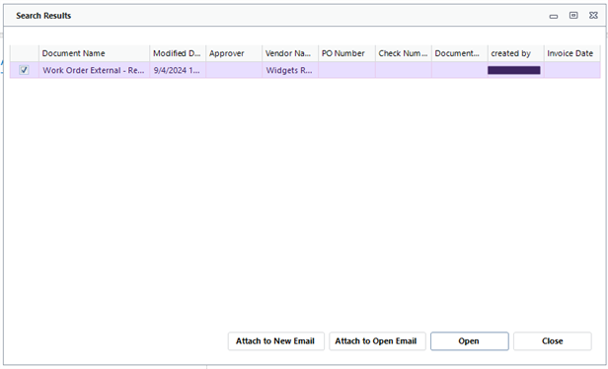
Task: Click the Vendor Name column header
Action: click(x=290, y=53)
